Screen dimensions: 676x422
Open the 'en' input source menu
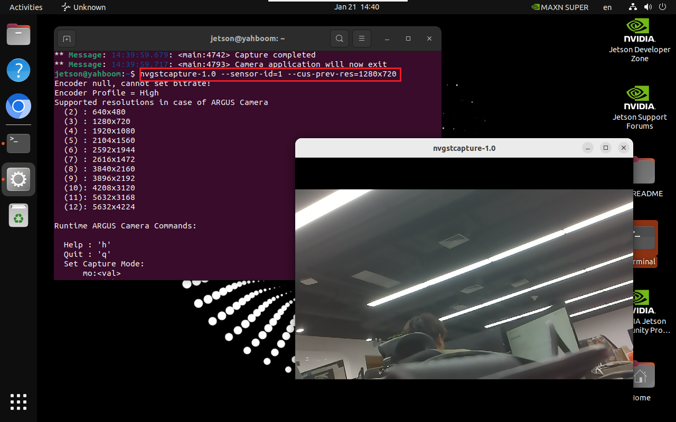point(607,7)
